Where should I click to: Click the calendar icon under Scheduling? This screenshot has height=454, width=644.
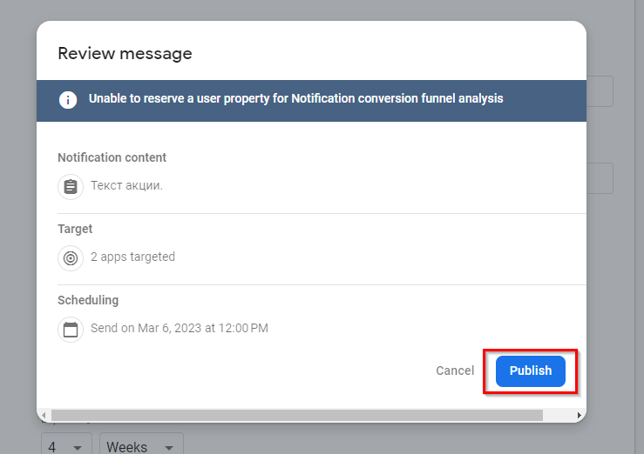tap(71, 330)
